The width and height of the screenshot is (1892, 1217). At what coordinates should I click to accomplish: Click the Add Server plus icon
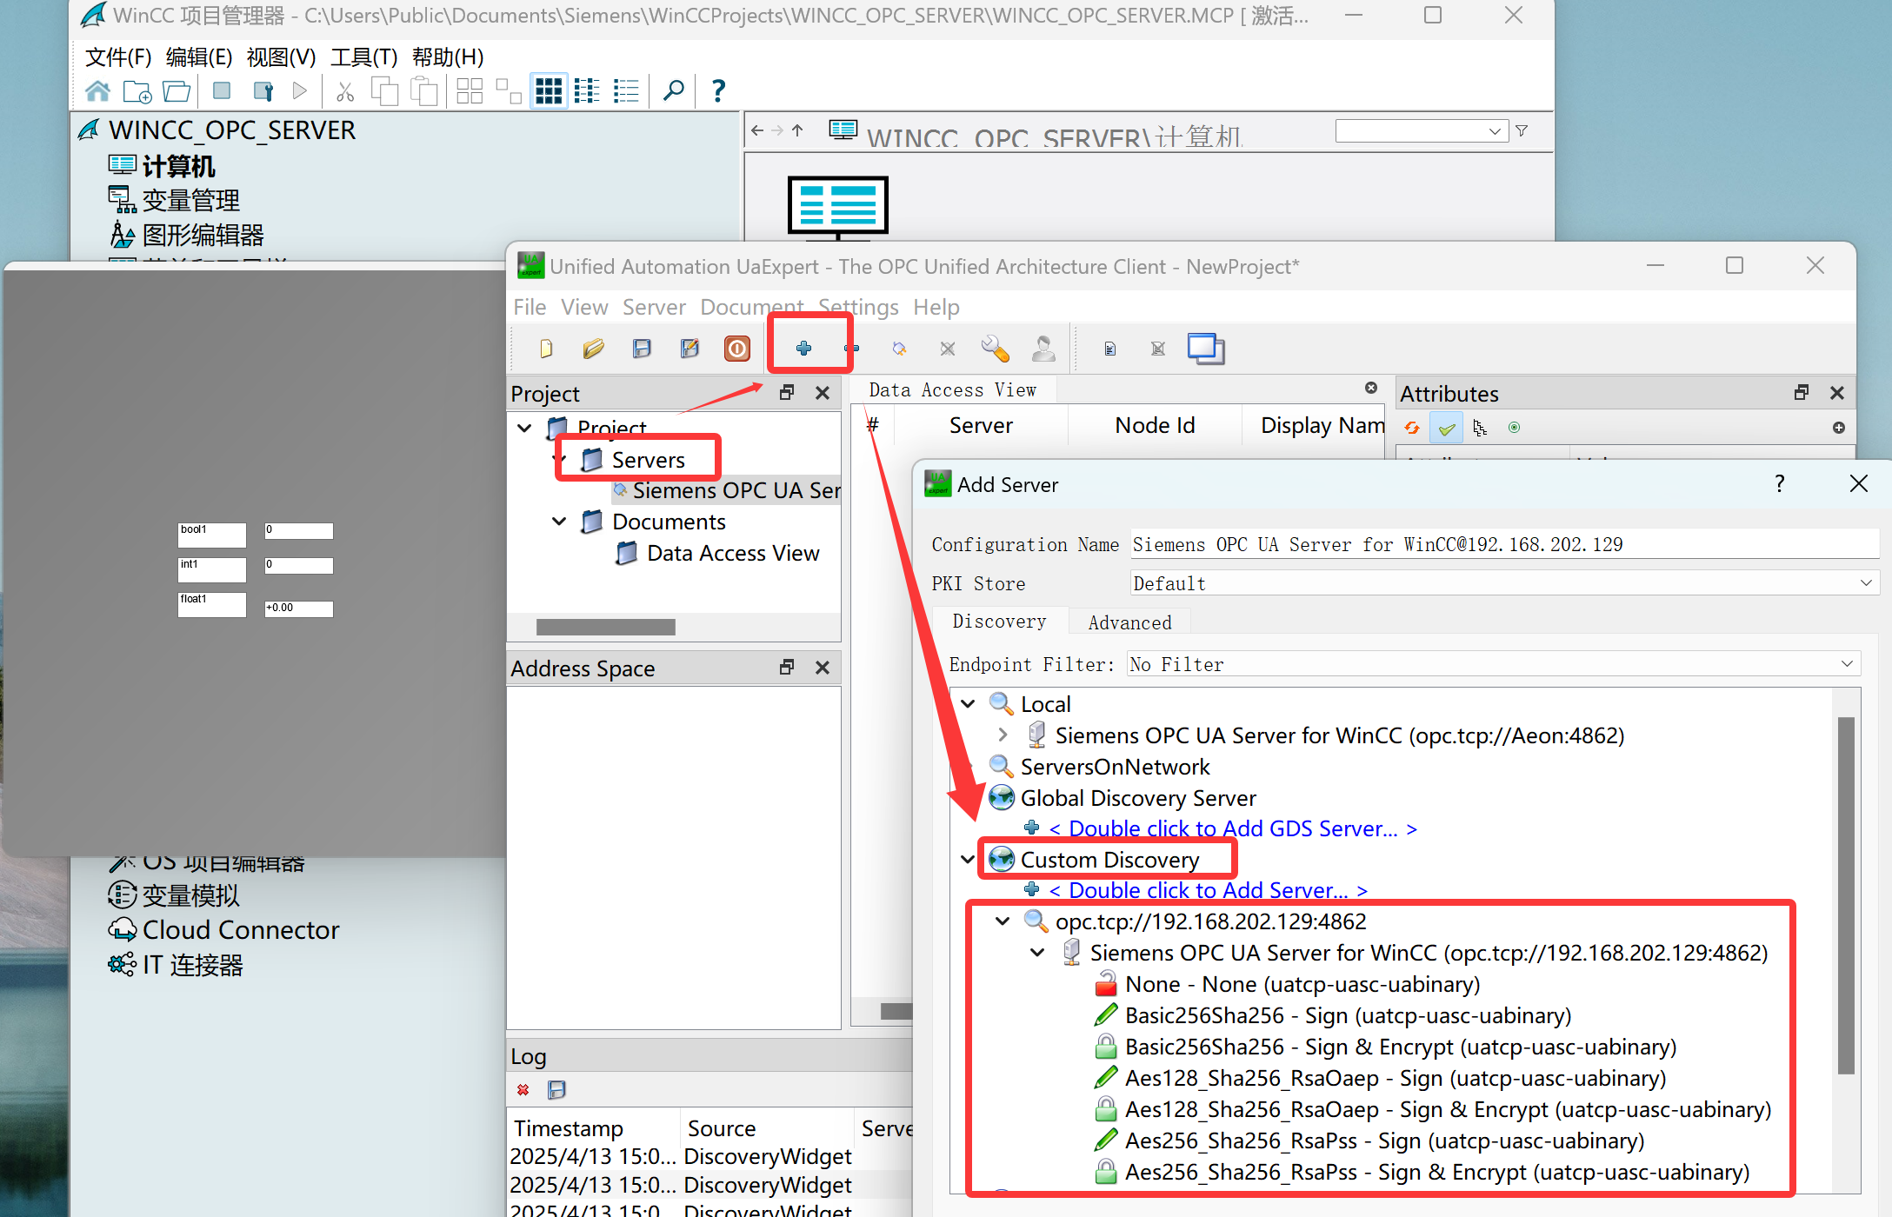pyautogui.click(x=803, y=349)
